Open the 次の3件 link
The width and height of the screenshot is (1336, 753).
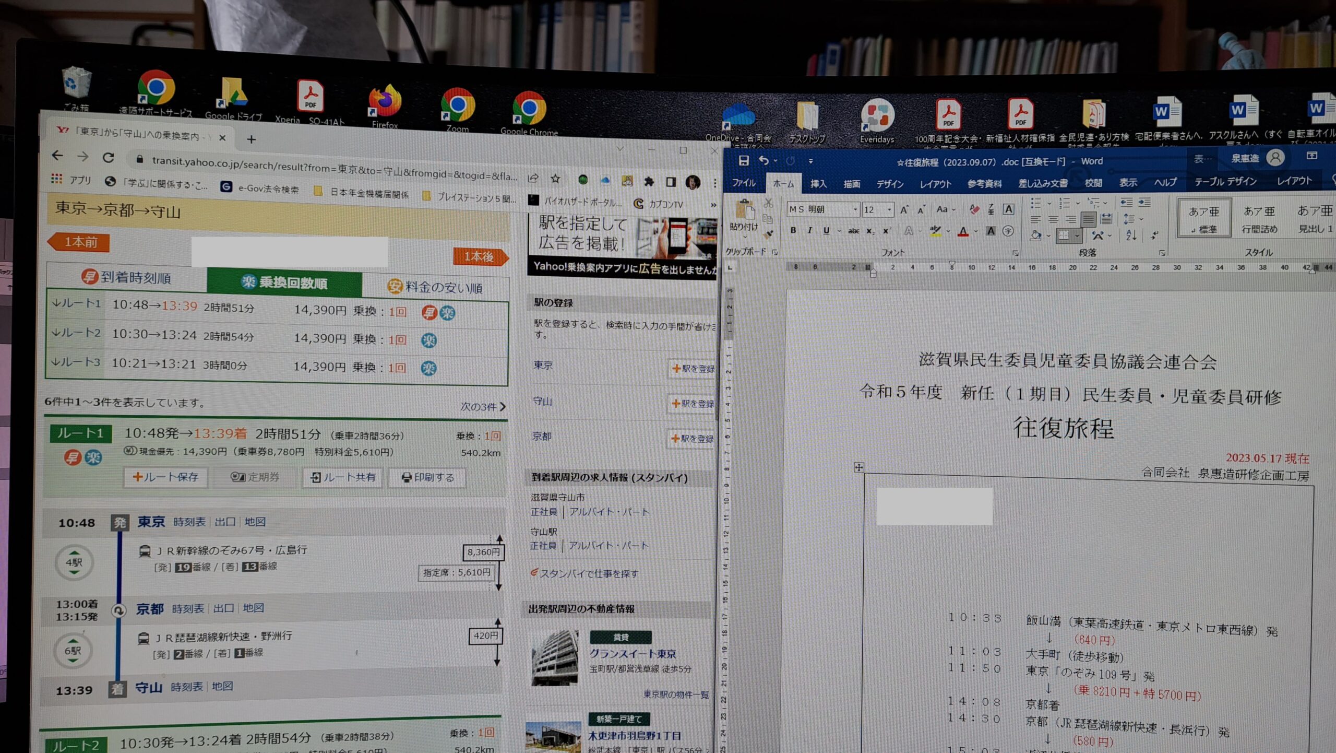(483, 406)
